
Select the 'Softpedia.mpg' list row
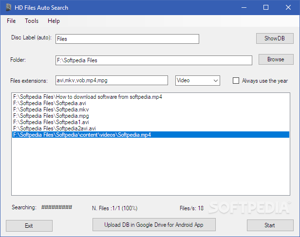coord(150,116)
